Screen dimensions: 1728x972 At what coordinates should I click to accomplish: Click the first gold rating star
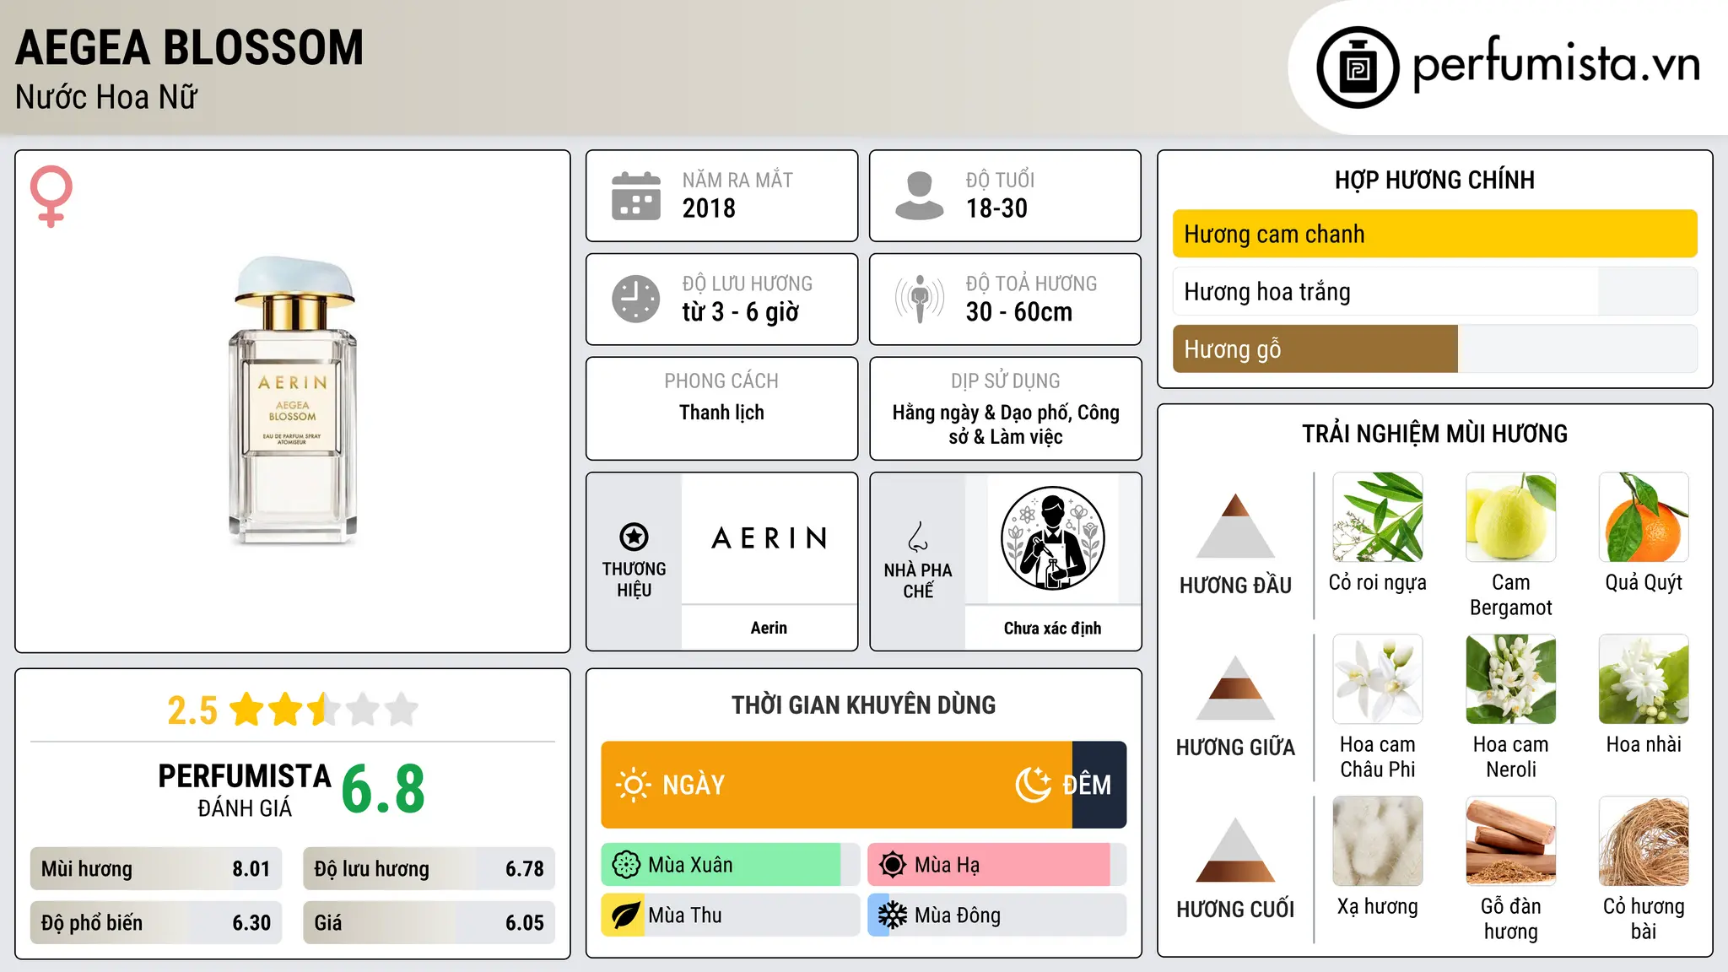247,710
